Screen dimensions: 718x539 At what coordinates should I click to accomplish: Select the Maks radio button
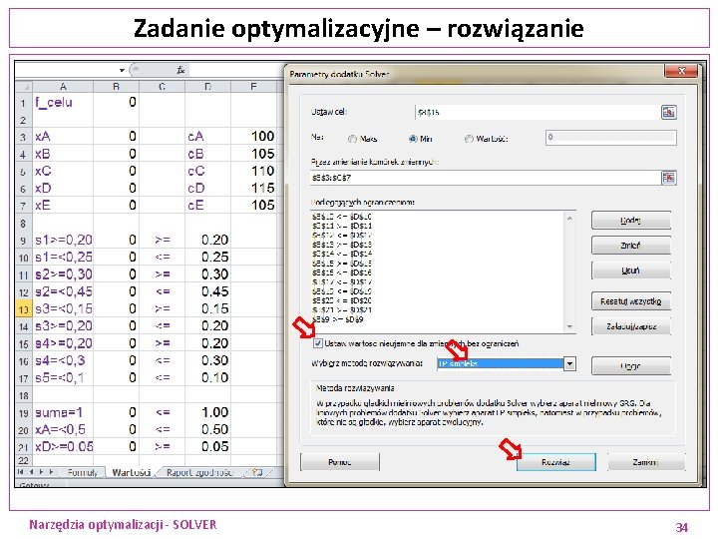click(352, 139)
